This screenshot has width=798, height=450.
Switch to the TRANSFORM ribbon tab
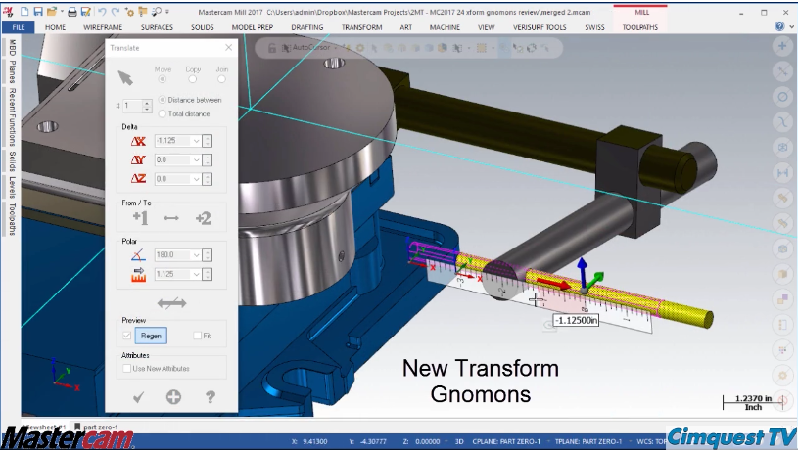point(362,27)
